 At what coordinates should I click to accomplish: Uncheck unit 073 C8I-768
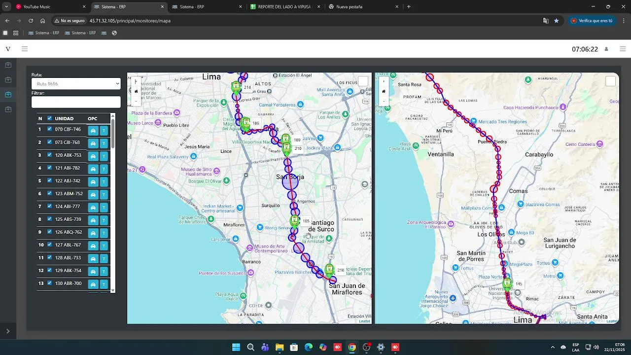click(49, 142)
